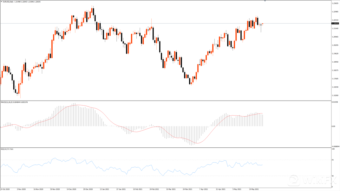This screenshot has width=340, height=191.
Task: Click the MACD zero level label 0.00
Action: (333, 126)
